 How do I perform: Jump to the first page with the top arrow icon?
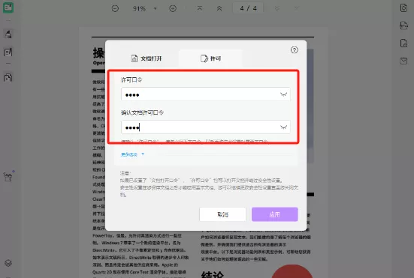[200, 9]
